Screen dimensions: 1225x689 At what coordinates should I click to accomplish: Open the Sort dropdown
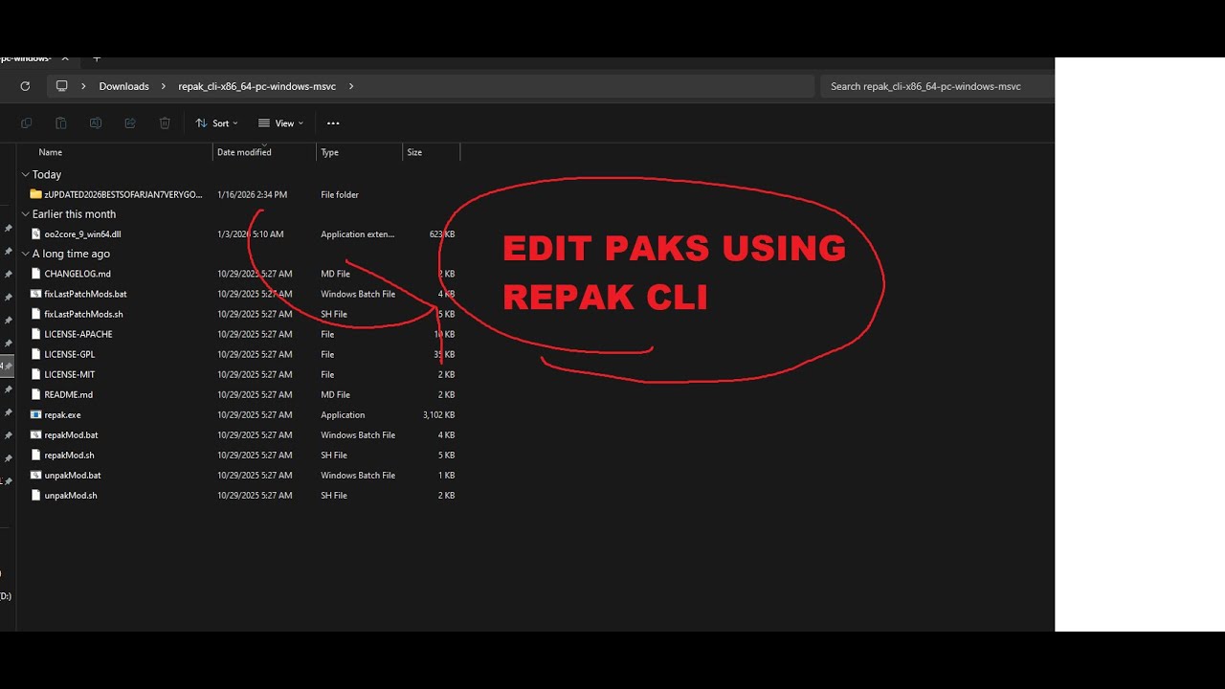click(216, 123)
